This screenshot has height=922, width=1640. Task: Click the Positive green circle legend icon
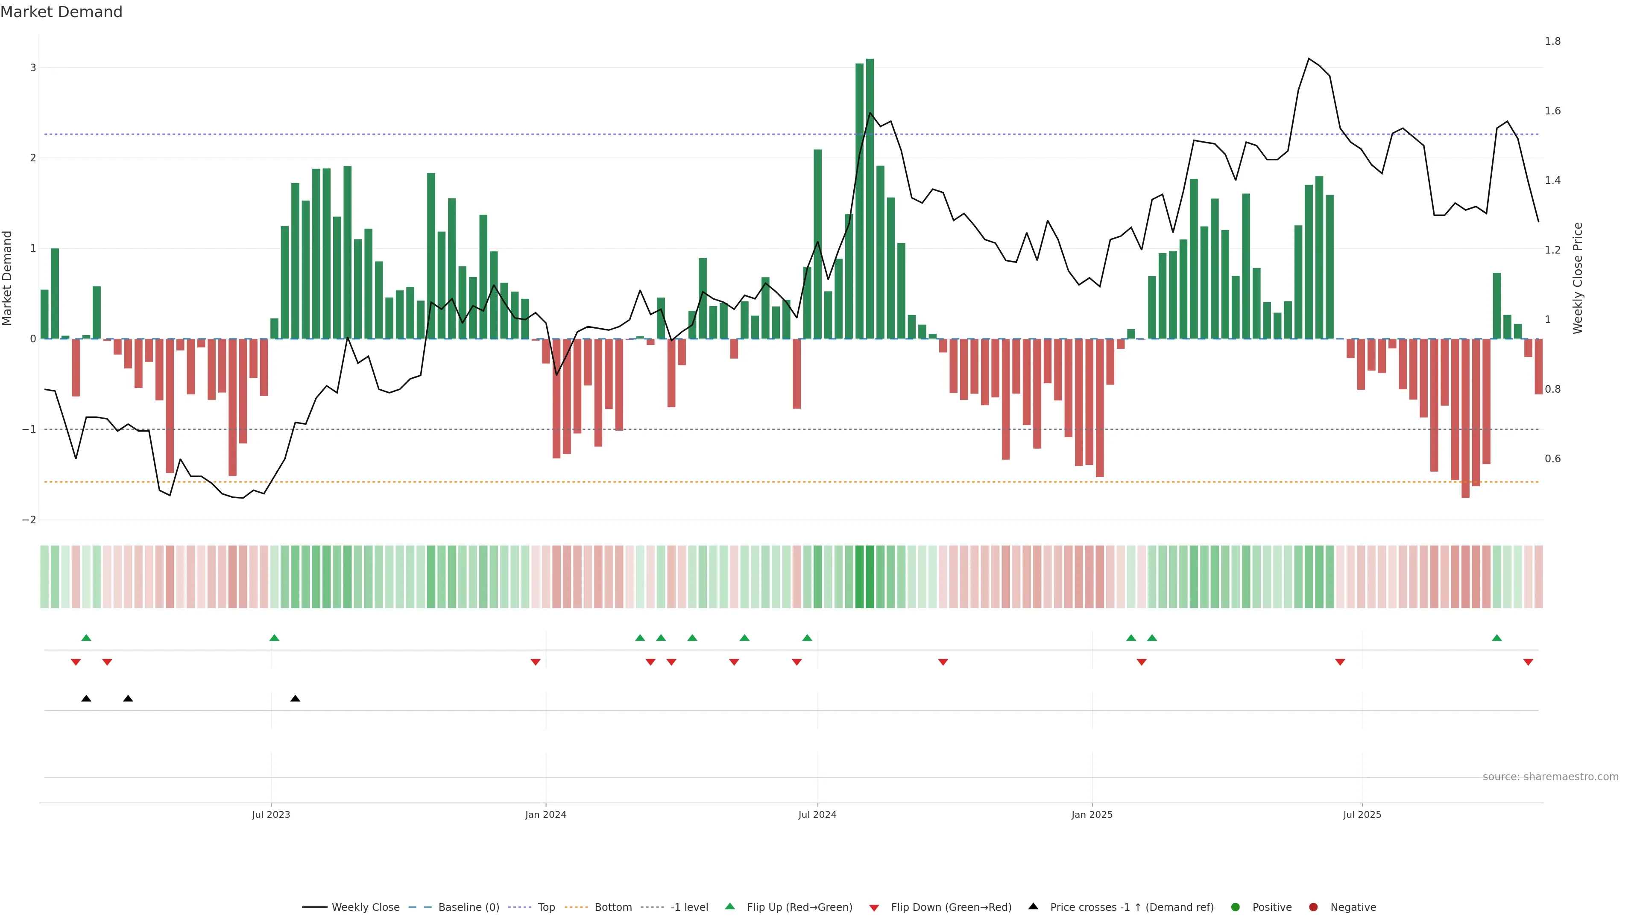coord(1236,907)
